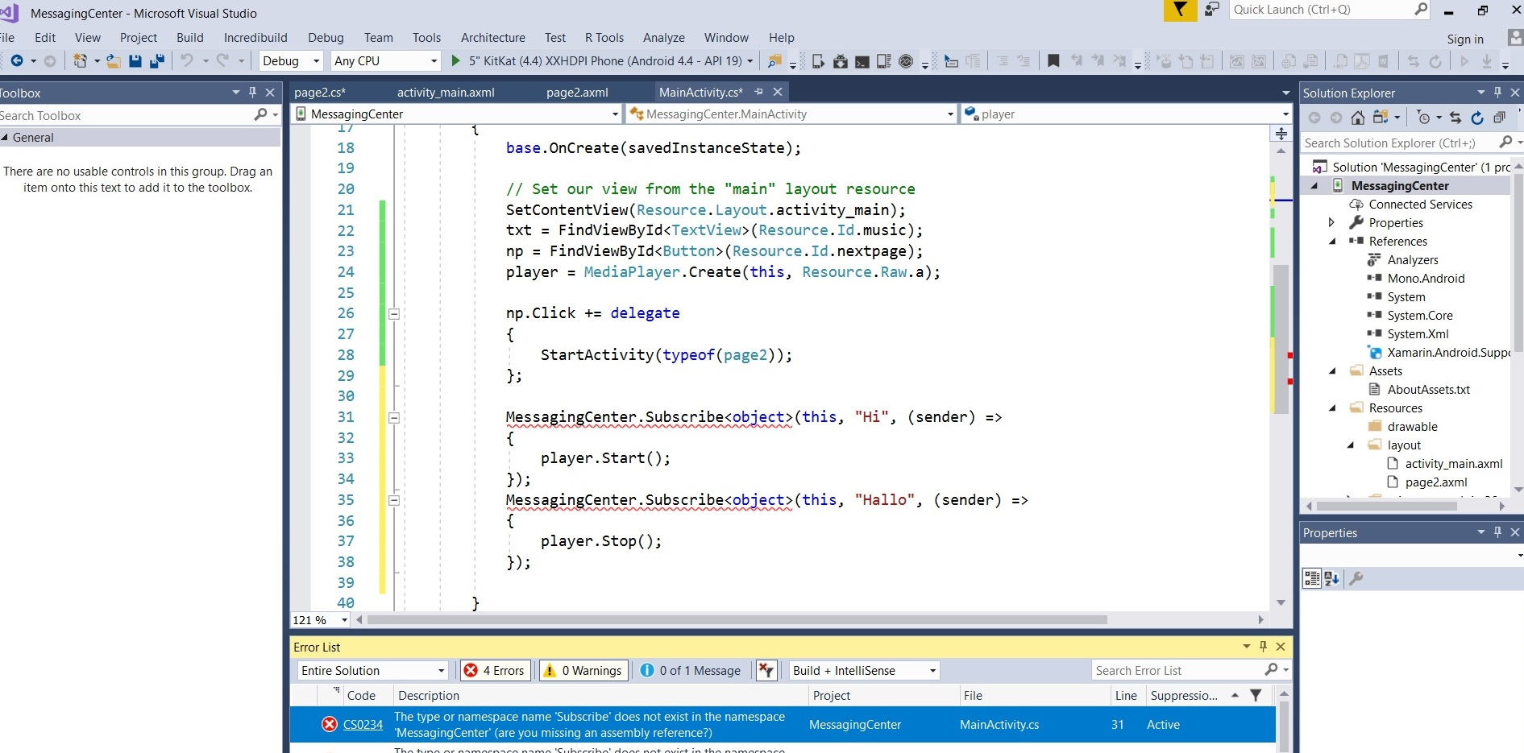Open Any CPU platform dropdown

pyautogui.click(x=385, y=60)
